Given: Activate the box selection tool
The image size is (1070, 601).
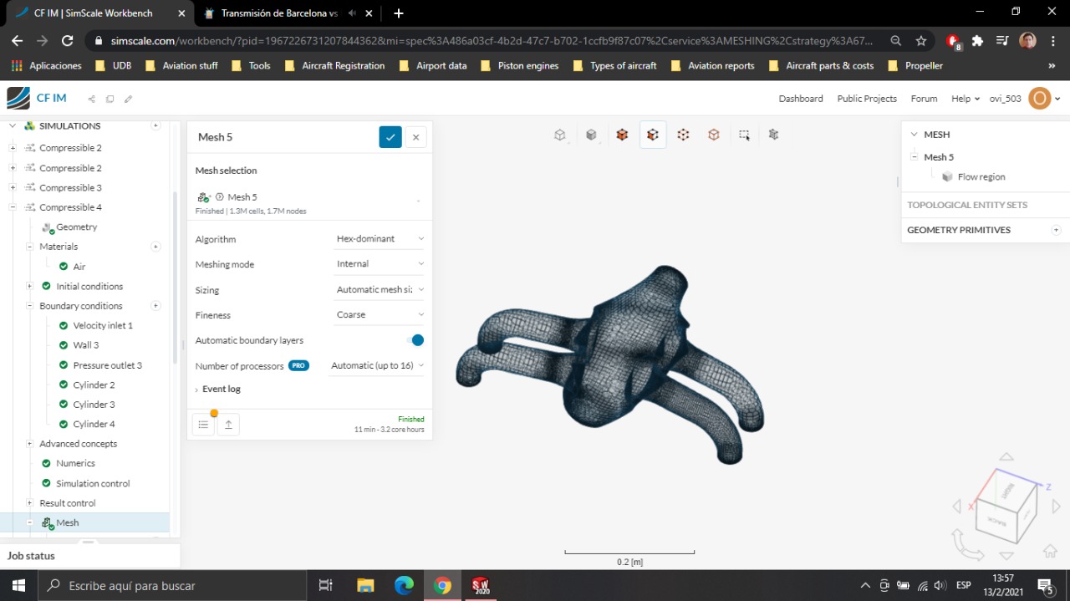Looking at the screenshot, I should click(x=744, y=135).
